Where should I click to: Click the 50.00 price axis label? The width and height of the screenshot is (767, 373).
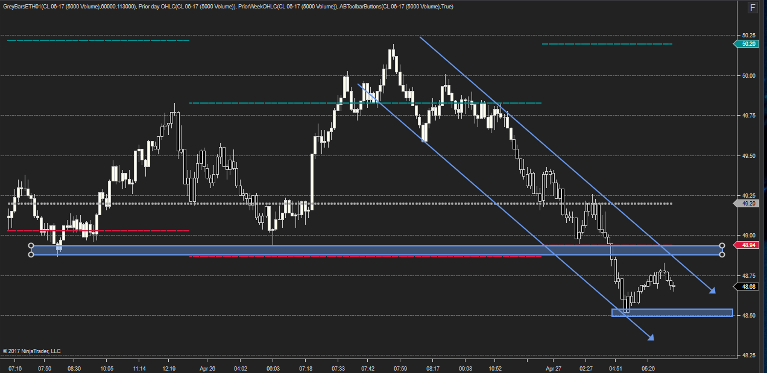[x=748, y=75]
